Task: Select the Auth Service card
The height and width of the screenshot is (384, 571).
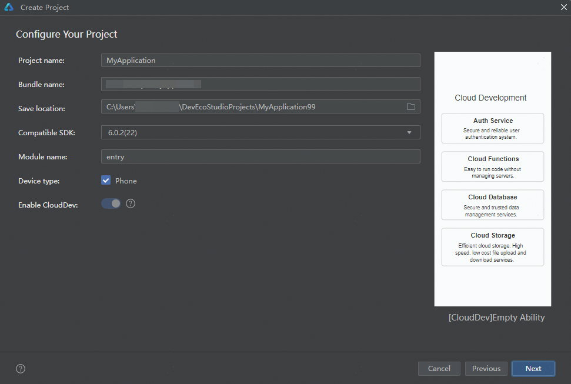Action: 492,128
